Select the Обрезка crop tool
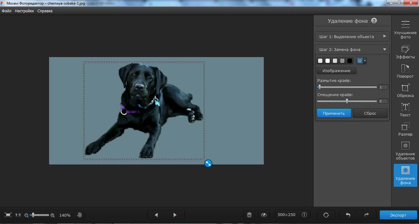 pyautogui.click(x=405, y=90)
